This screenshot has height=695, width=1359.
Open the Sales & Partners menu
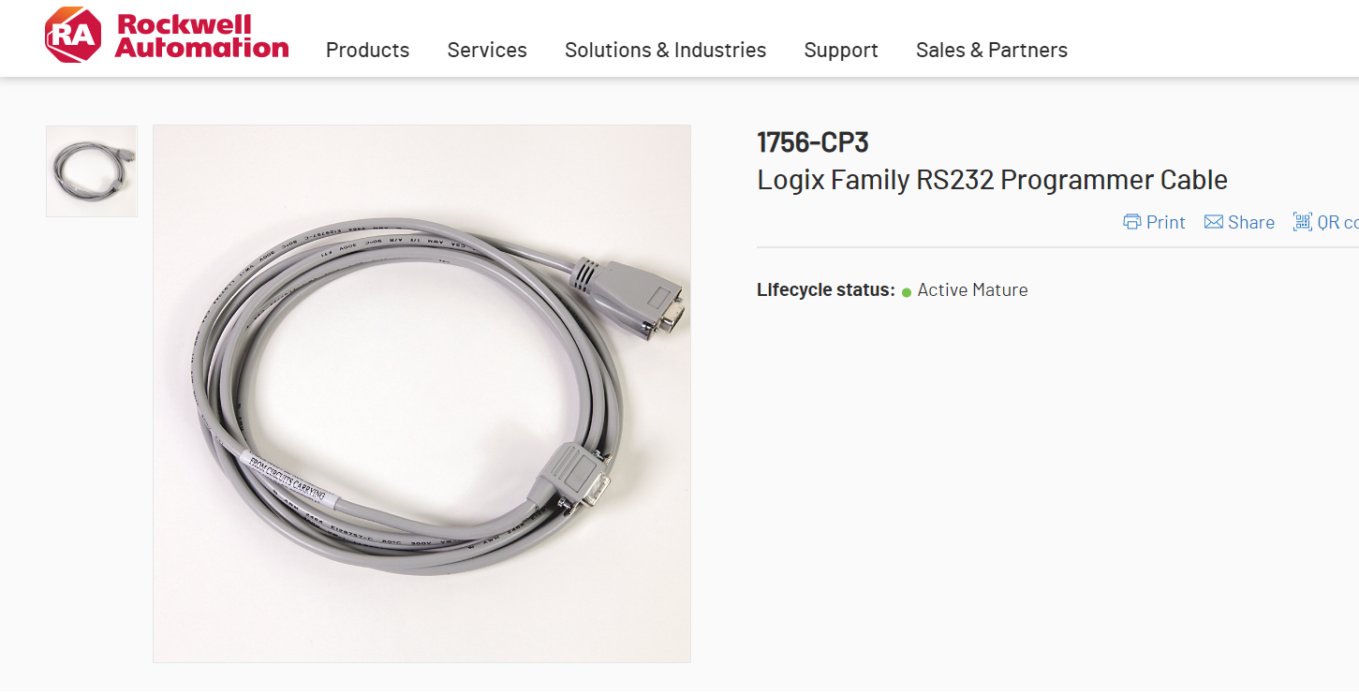tap(992, 50)
